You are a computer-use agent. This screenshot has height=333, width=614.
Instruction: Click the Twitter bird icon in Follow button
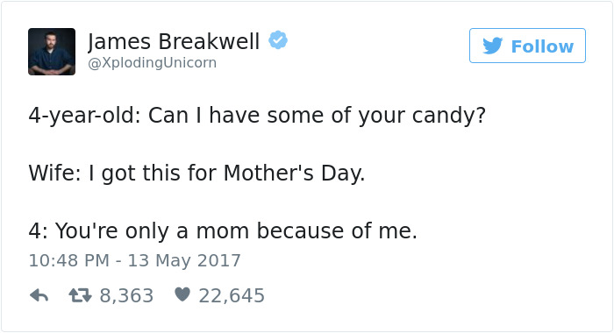pos(493,46)
